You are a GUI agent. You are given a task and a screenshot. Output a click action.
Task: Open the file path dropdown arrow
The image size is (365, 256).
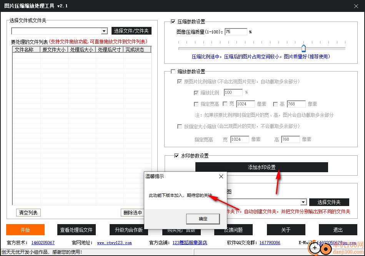104,31
